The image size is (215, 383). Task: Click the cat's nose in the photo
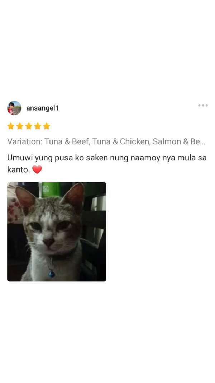pyautogui.click(x=48, y=242)
